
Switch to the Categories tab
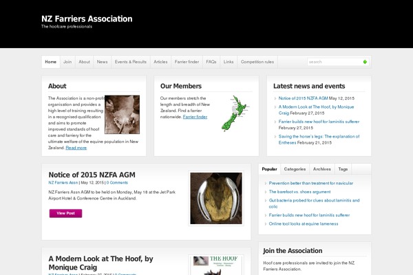295,169
